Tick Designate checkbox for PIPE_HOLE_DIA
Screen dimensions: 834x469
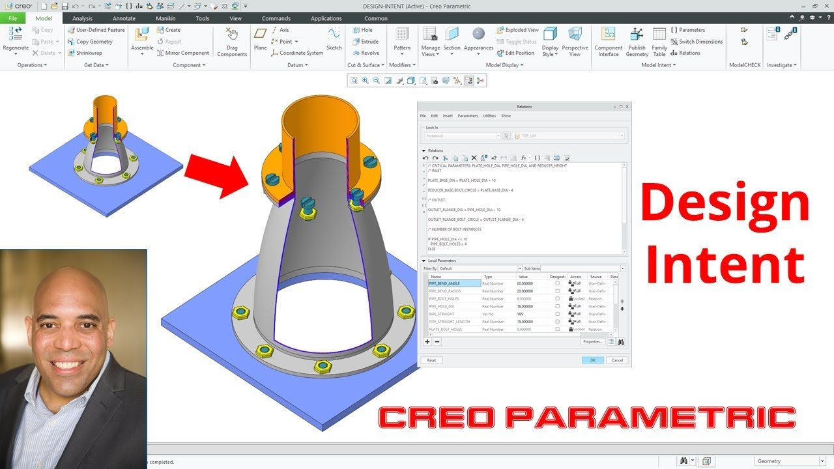point(557,306)
